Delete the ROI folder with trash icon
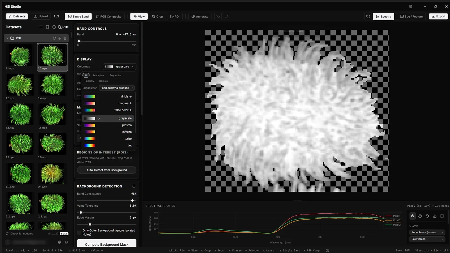Screen dimensions: 450x253 [x=65, y=38]
